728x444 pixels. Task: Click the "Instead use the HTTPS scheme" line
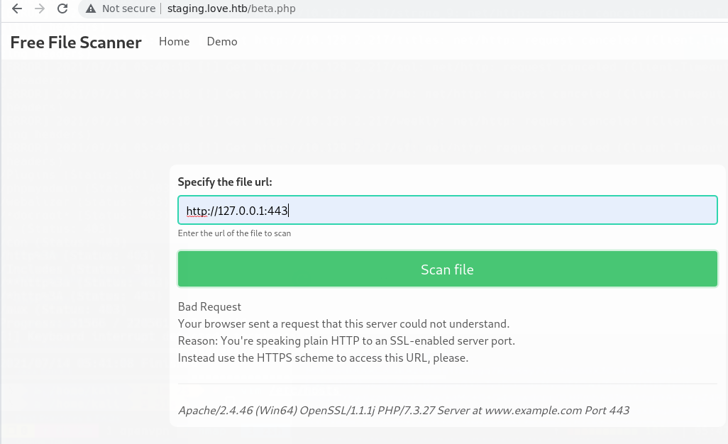click(323, 358)
